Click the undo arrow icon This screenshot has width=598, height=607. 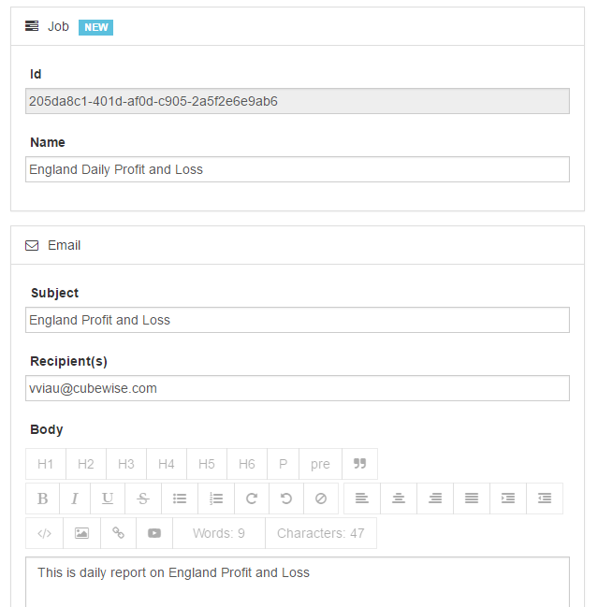point(286,499)
